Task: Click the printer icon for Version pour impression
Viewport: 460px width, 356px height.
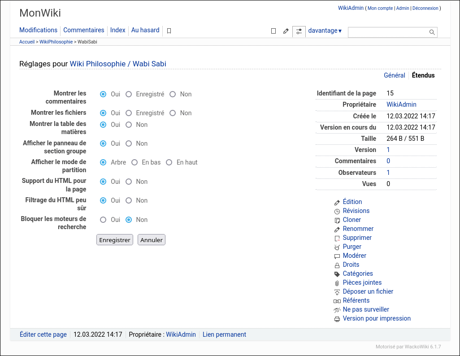Action: click(337, 319)
